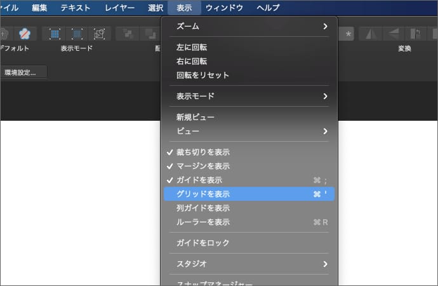Uncheck マージンを表示 option
Viewport: 438px width, 286px height.
point(202,167)
